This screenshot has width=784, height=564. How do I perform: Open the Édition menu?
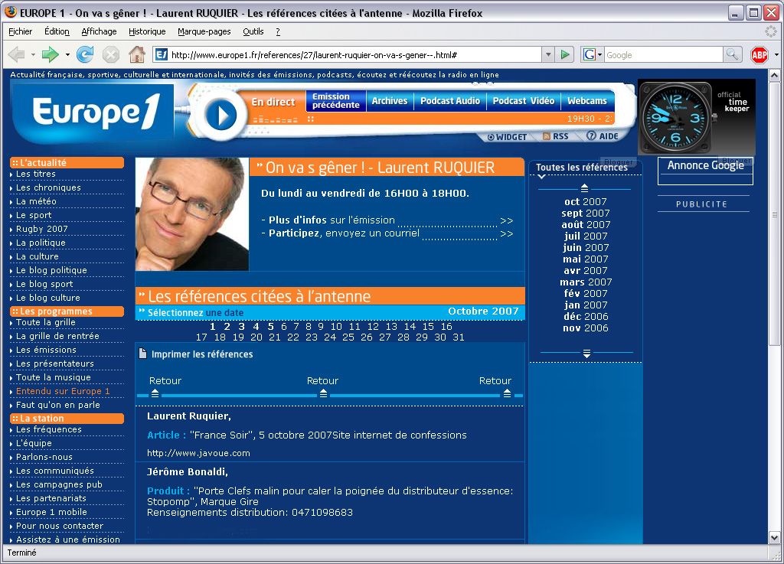(x=57, y=31)
